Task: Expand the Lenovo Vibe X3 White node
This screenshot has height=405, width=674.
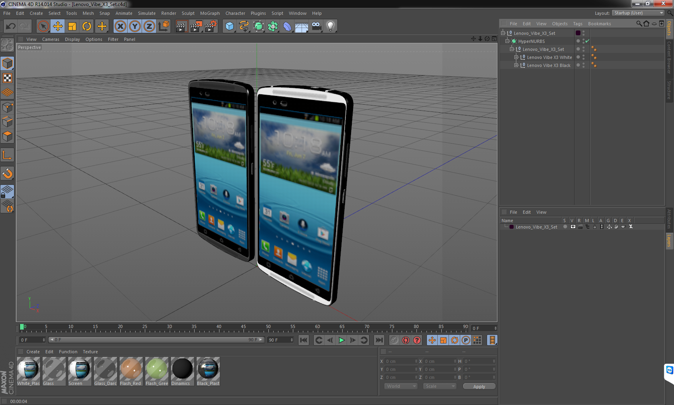Action: pyautogui.click(x=516, y=57)
